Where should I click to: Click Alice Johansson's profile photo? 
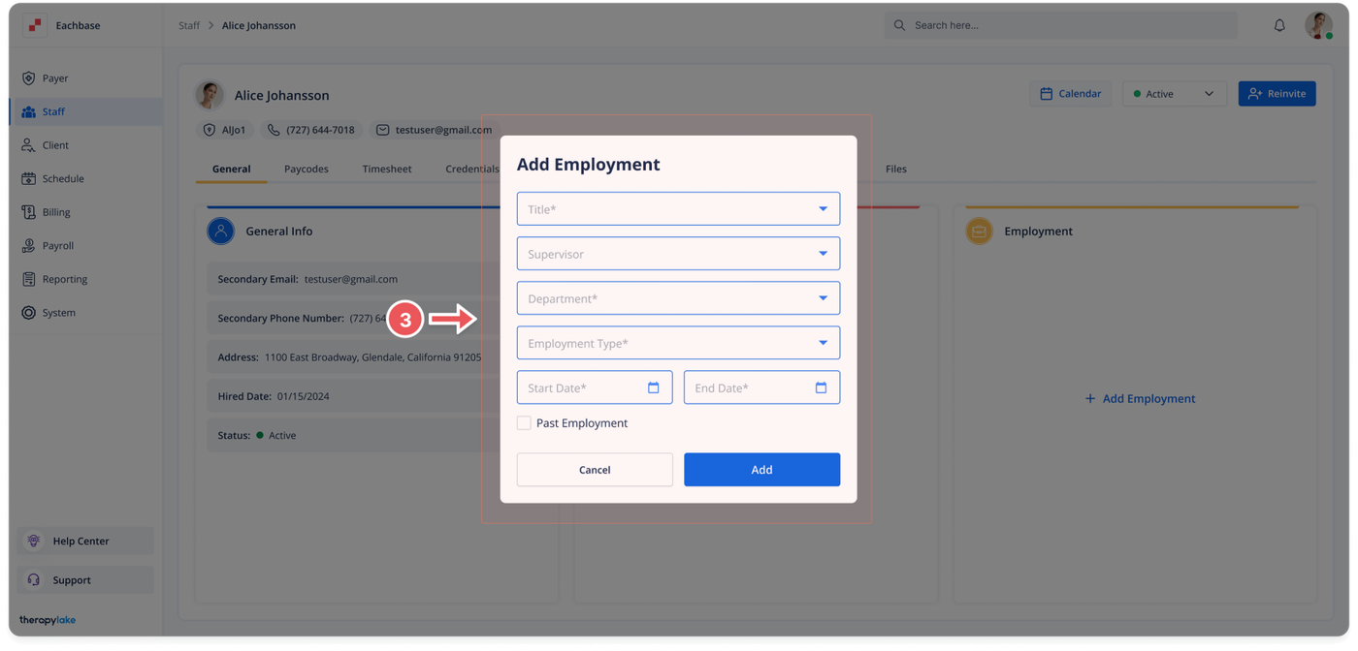point(210,95)
